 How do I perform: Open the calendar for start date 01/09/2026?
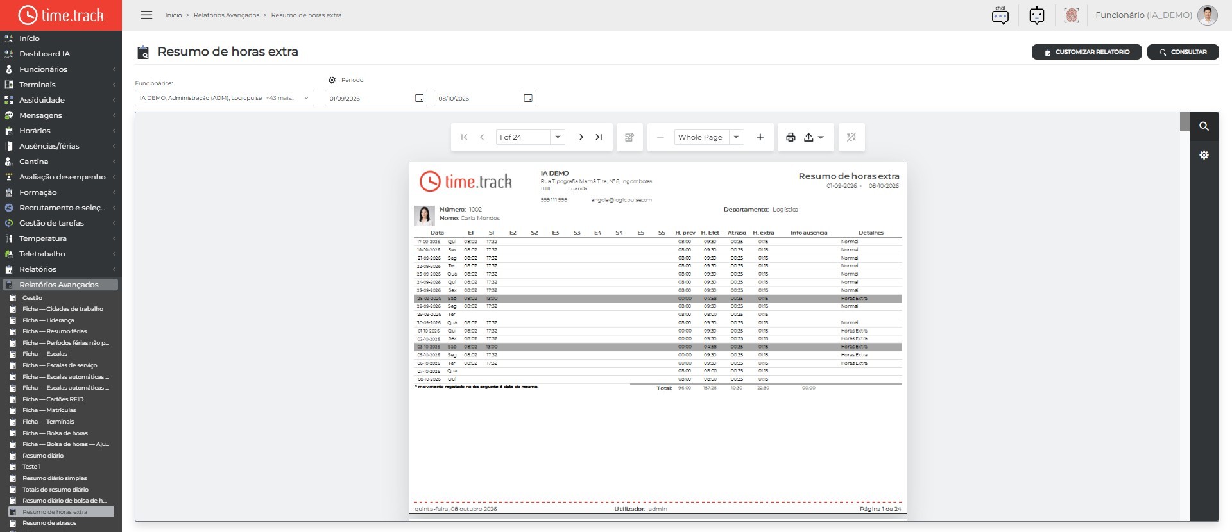tap(419, 98)
